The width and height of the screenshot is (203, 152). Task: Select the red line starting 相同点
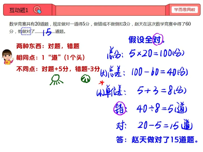coord(50,58)
